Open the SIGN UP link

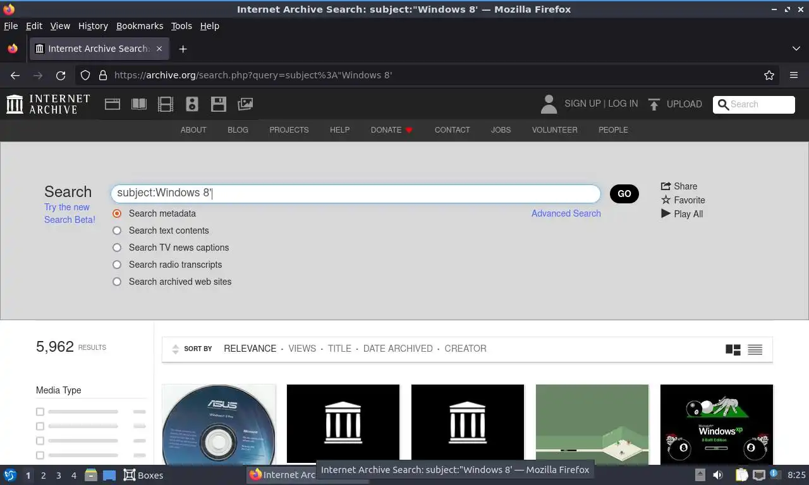coord(583,104)
